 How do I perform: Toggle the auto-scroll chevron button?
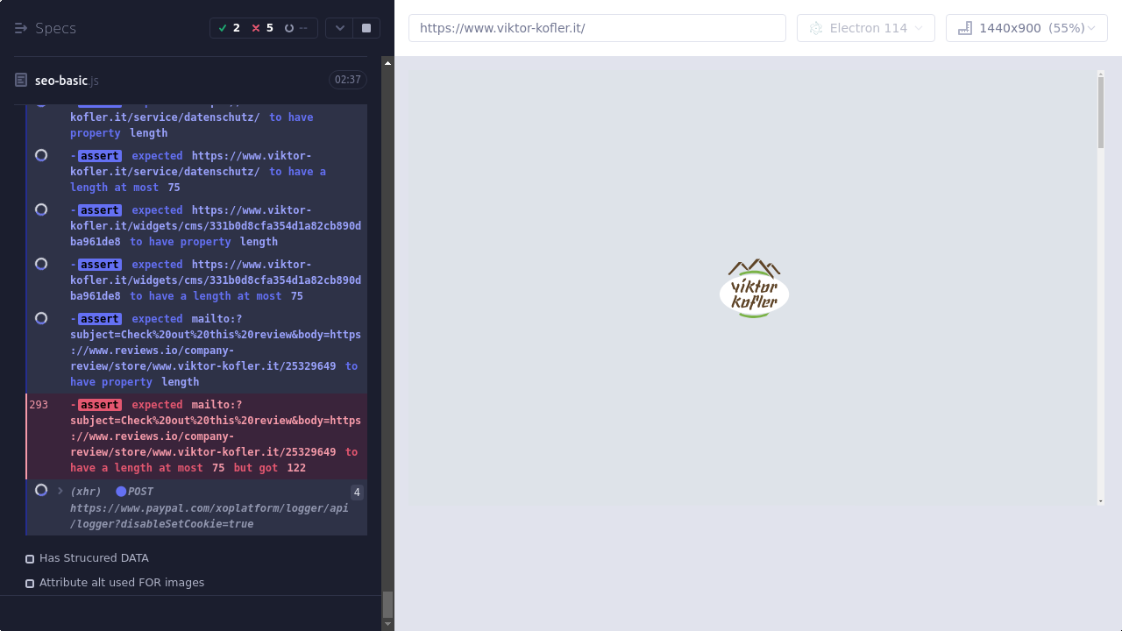tap(340, 28)
